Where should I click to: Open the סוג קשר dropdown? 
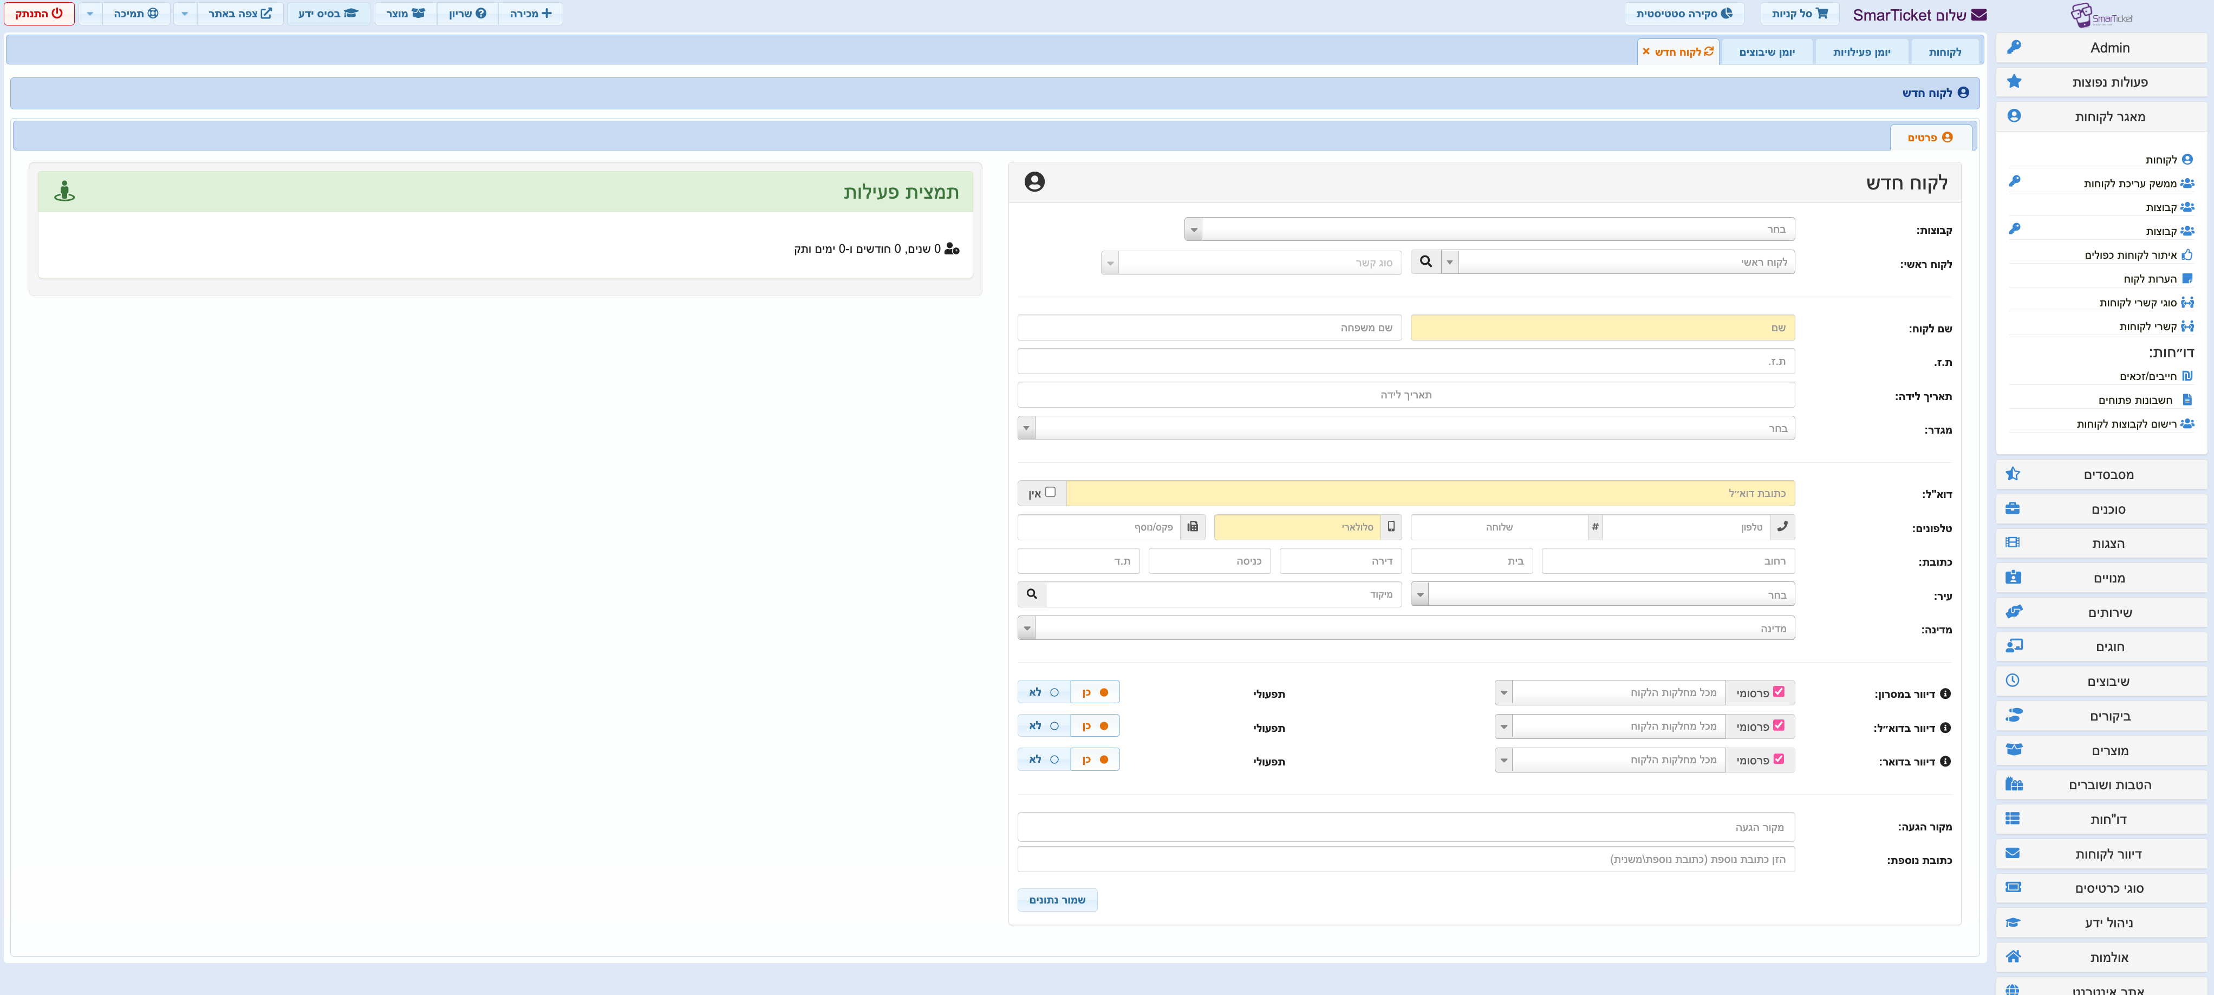tap(1252, 263)
